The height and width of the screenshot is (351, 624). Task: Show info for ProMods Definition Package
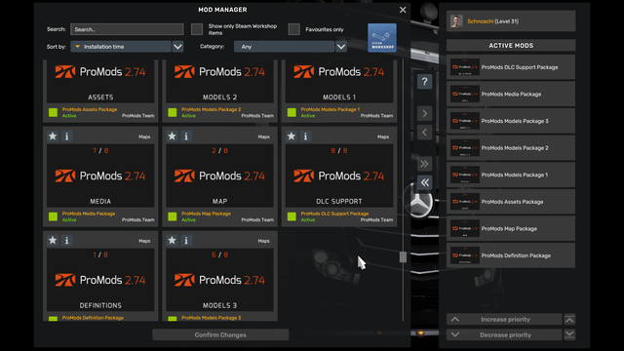[67, 241]
